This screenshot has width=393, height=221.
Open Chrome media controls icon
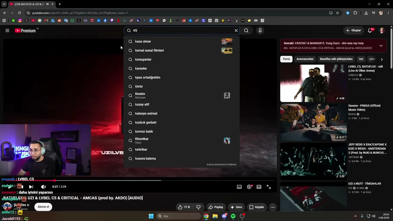click(373, 13)
